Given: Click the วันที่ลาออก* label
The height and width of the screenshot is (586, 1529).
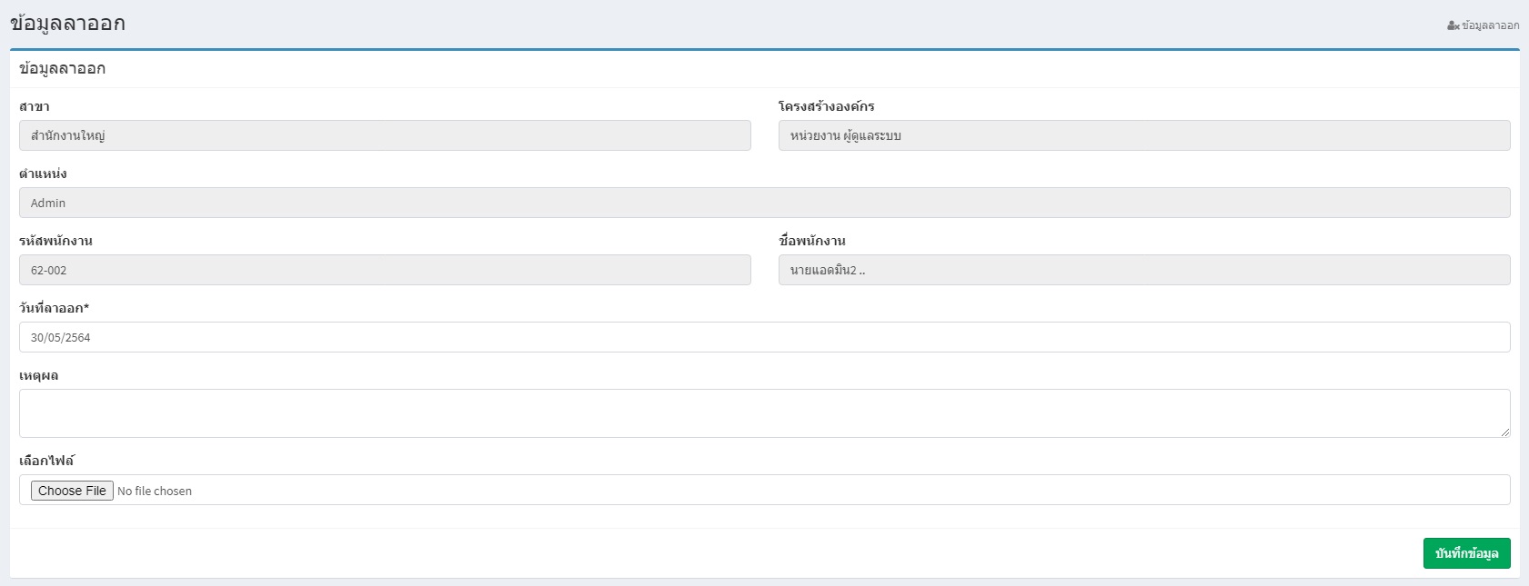Looking at the screenshot, I should [55, 308].
